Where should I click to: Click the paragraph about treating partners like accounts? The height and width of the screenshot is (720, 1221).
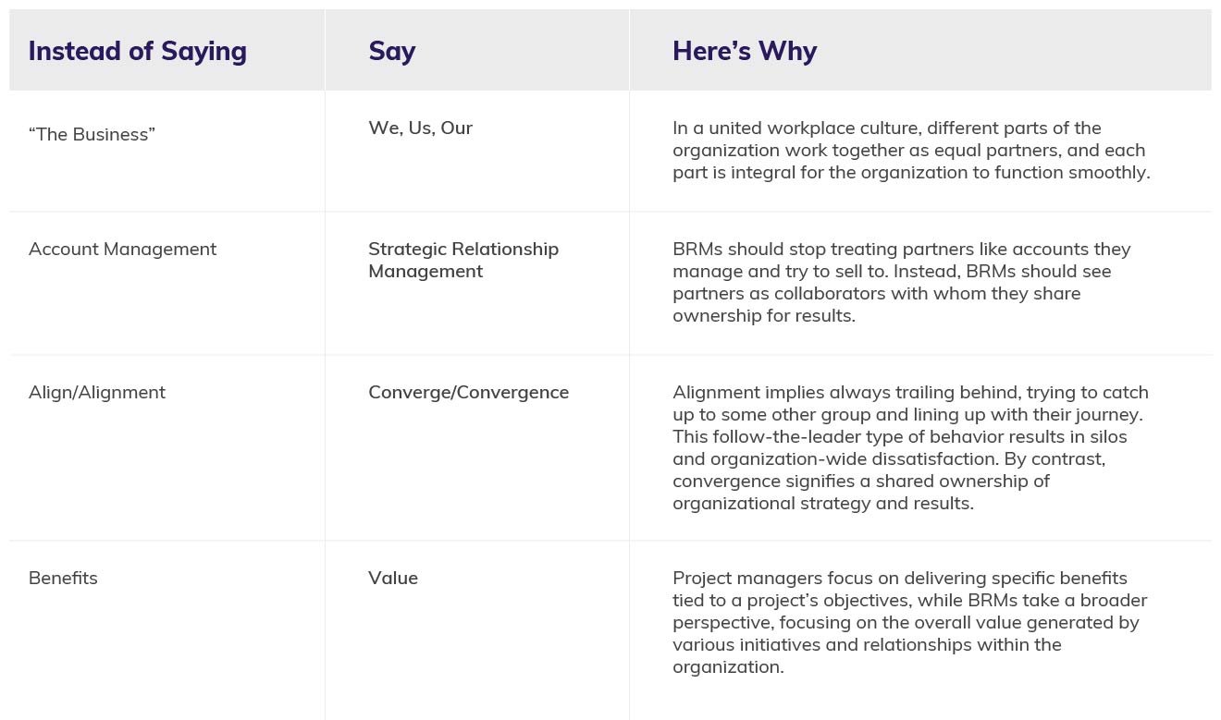[902, 283]
